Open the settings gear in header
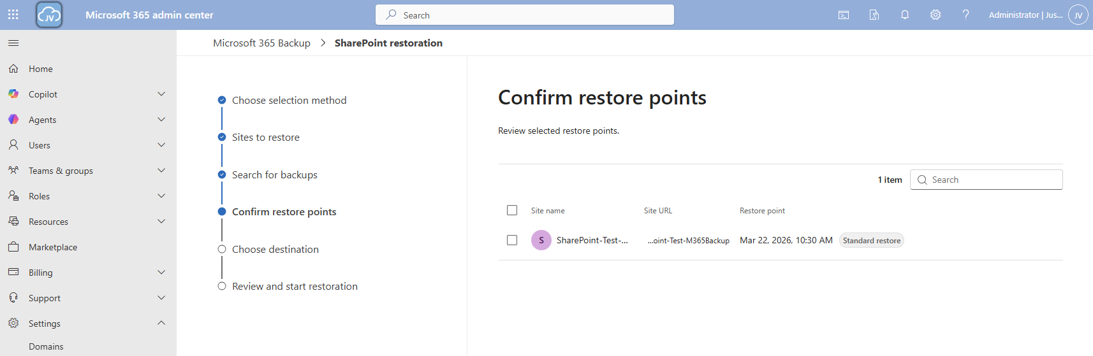The height and width of the screenshot is (356, 1093). pos(935,15)
